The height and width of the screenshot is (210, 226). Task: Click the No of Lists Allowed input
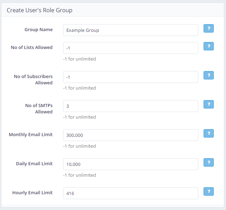pos(130,48)
